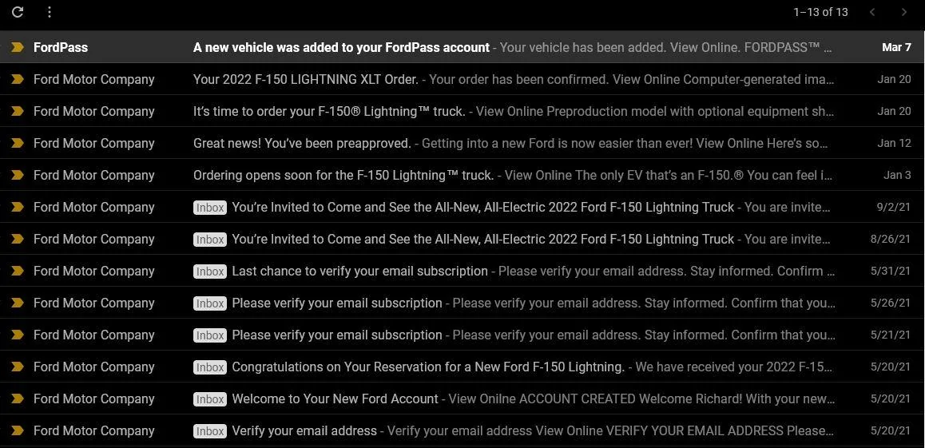925x448 pixels.
Task: Click importance marker on 'Ordering opens soon' email
Action: coord(17,175)
